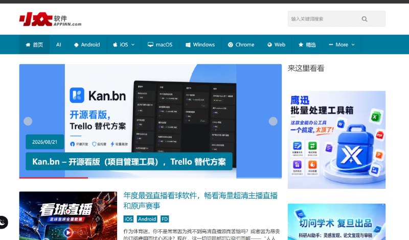
Task: Open the 精选 featured menu item
Action: (x=307, y=45)
